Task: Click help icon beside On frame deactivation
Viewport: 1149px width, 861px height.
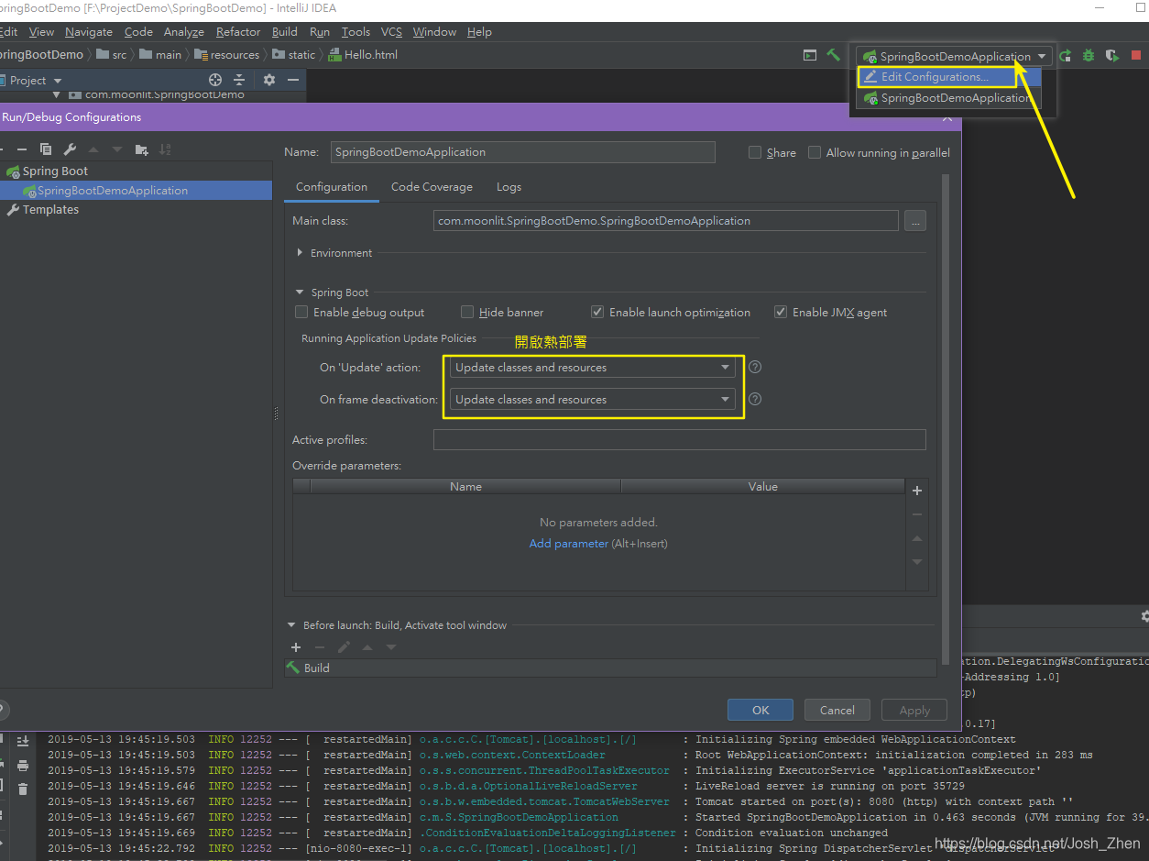Action: pyautogui.click(x=755, y=399)
